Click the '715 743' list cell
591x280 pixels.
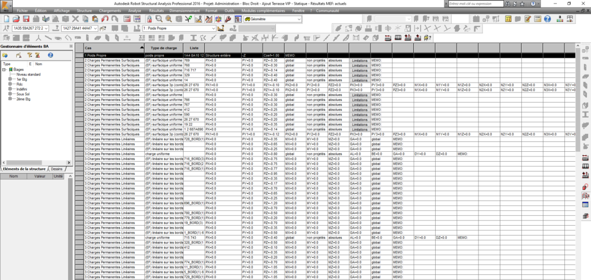[194, 238]
